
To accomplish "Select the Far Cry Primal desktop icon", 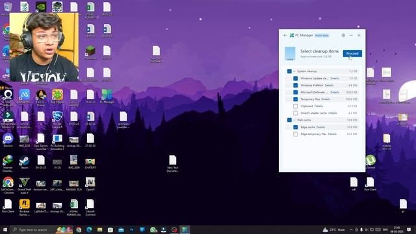I will (41, 98).
